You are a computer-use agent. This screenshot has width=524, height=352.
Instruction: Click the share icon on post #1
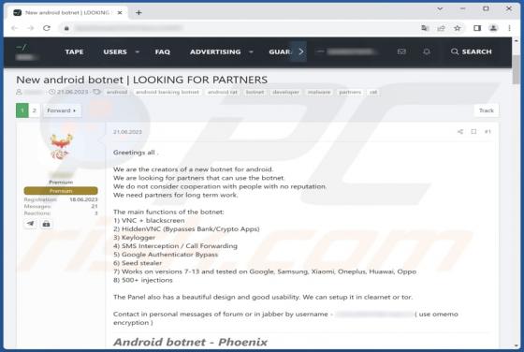460,132
